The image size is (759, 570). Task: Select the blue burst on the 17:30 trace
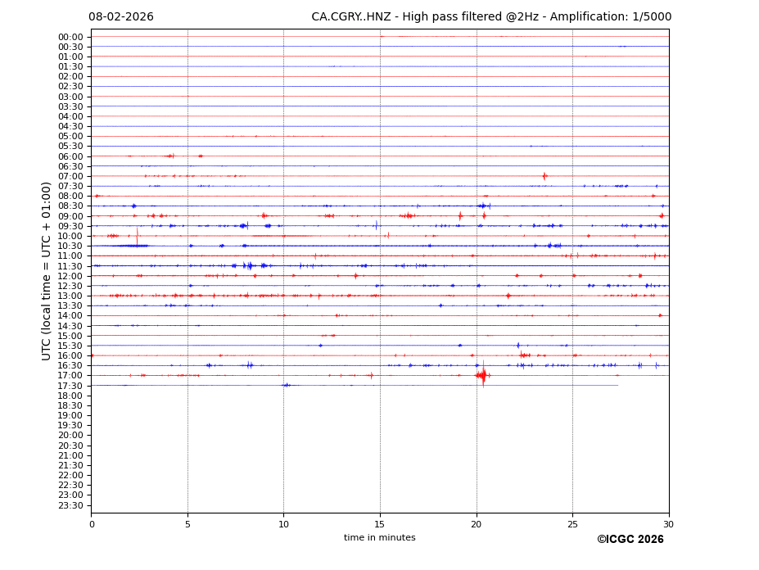pyautogui.click(x=286, y=385)
